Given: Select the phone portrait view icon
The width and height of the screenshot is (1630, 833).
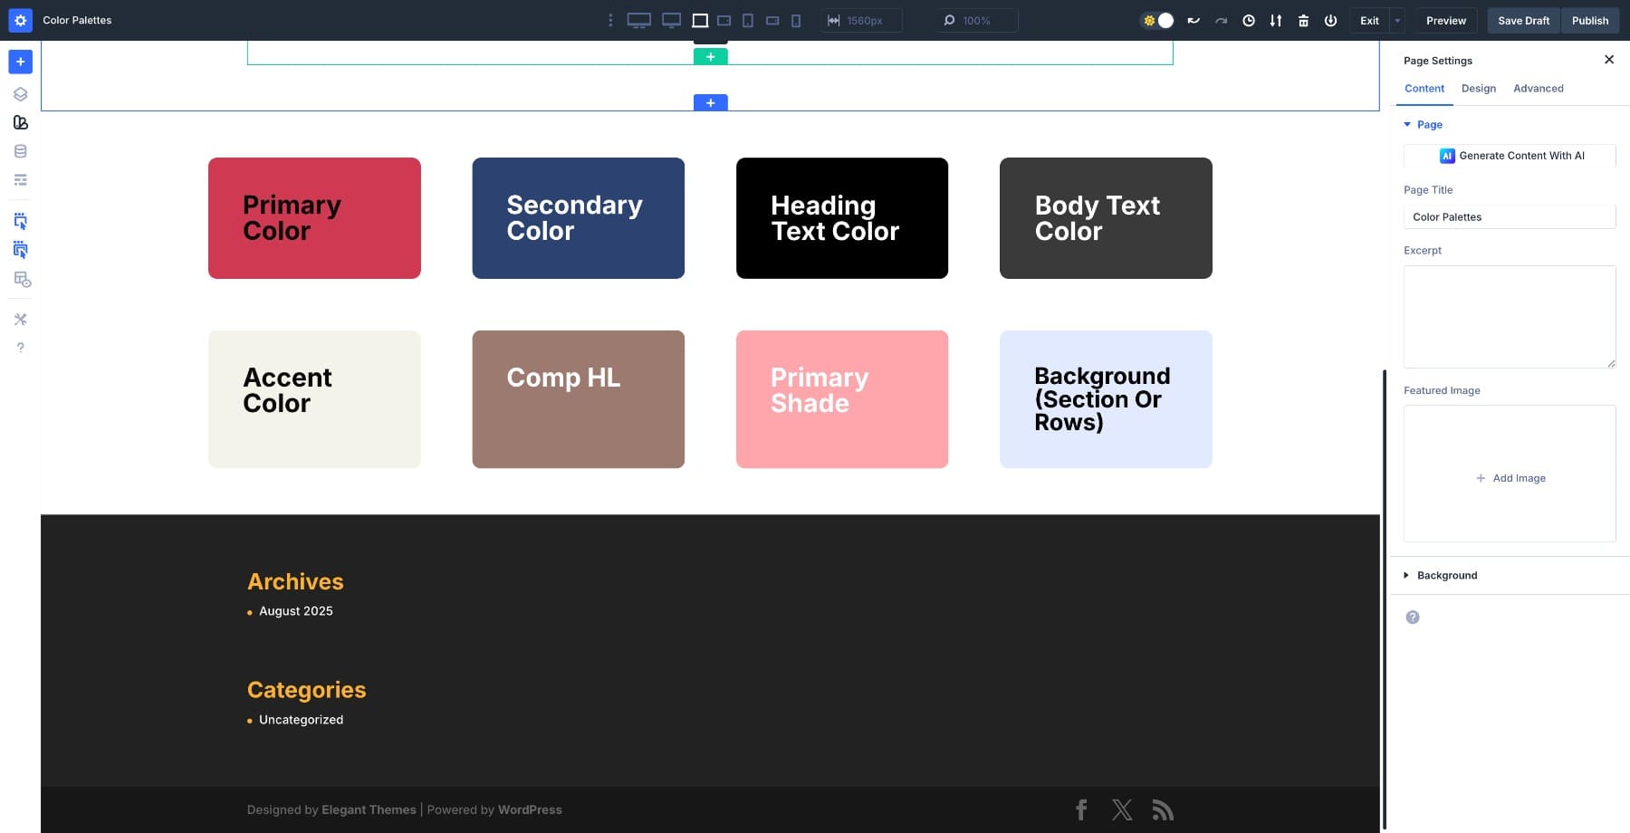Looking at the screenshot, I should point(796,21).
